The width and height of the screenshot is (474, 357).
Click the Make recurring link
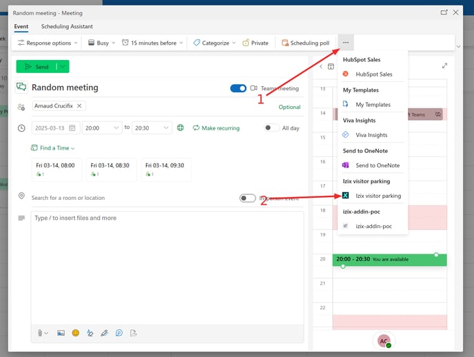[216, 128]
